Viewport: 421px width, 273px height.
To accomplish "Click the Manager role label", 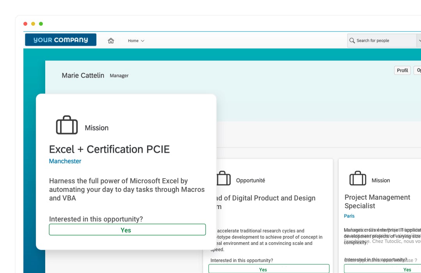I will 119,76.
